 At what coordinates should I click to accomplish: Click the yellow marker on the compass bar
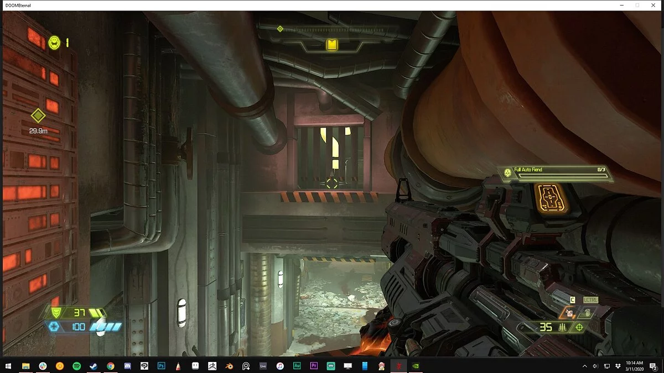(332, 45)
